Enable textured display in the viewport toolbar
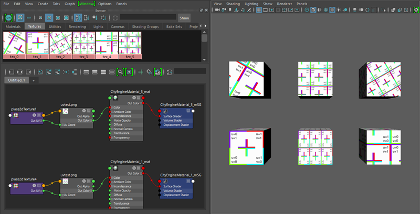Viewport: 420px width, 214px height. tap(332, 10)
